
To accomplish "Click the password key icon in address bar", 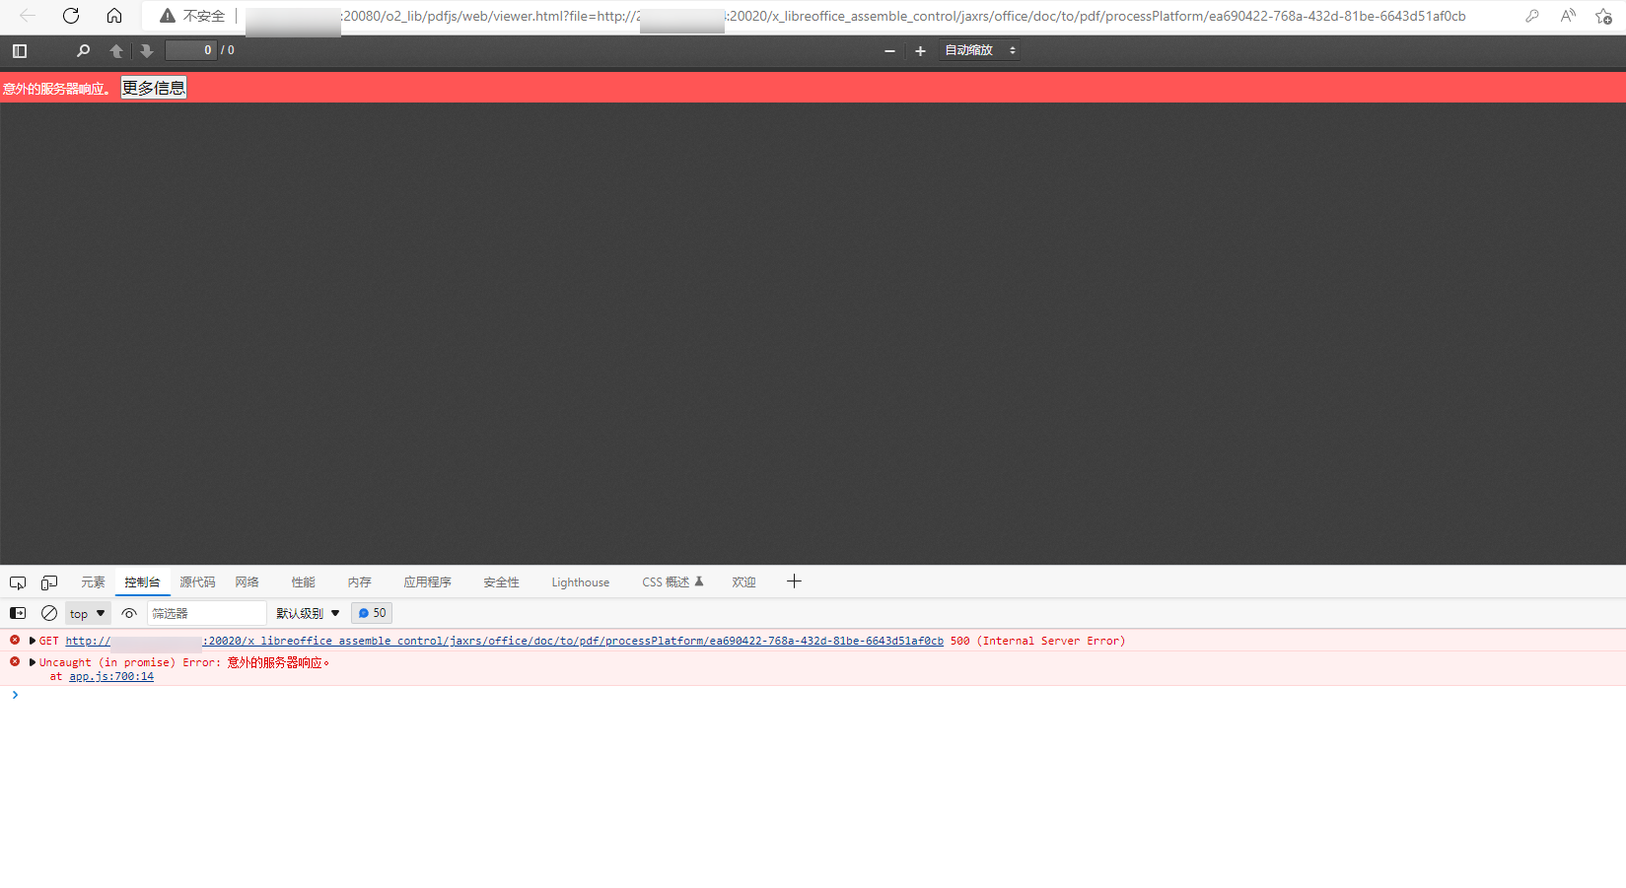I will point(1531,16).
